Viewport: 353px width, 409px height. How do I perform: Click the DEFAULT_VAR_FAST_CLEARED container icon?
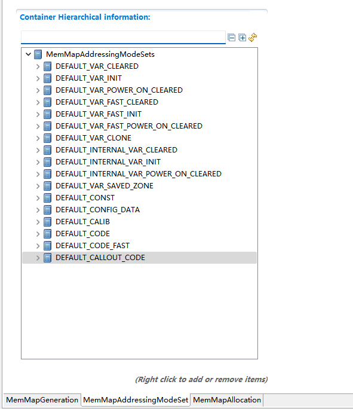47,102
